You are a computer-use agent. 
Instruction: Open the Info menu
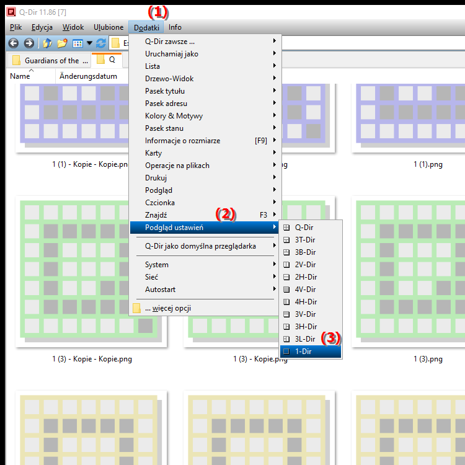pos(175,27)
